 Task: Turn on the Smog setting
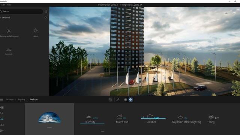[x=213, y=119]
